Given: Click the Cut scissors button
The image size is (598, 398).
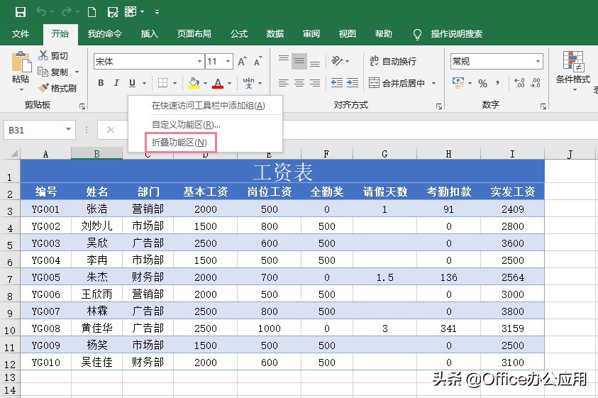Looking at the screenshot, I should tap(53, 56).
